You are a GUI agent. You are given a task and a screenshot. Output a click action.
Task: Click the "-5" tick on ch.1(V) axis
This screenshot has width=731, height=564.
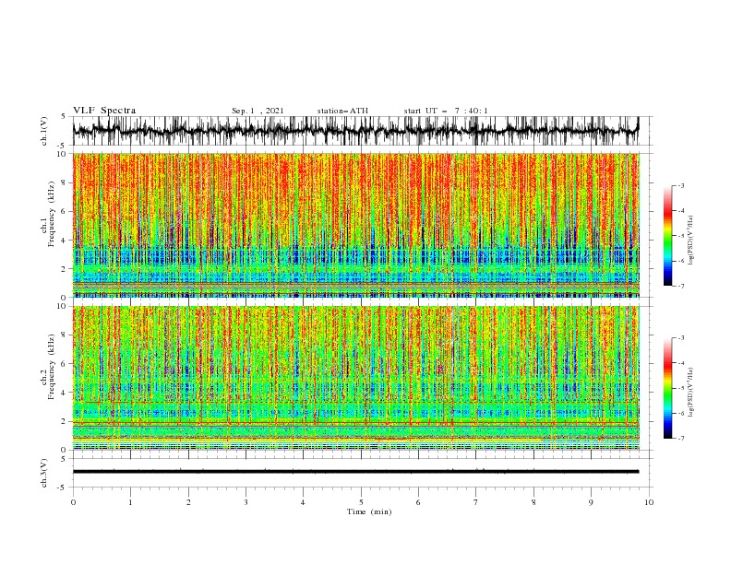[x=63, y=146]
